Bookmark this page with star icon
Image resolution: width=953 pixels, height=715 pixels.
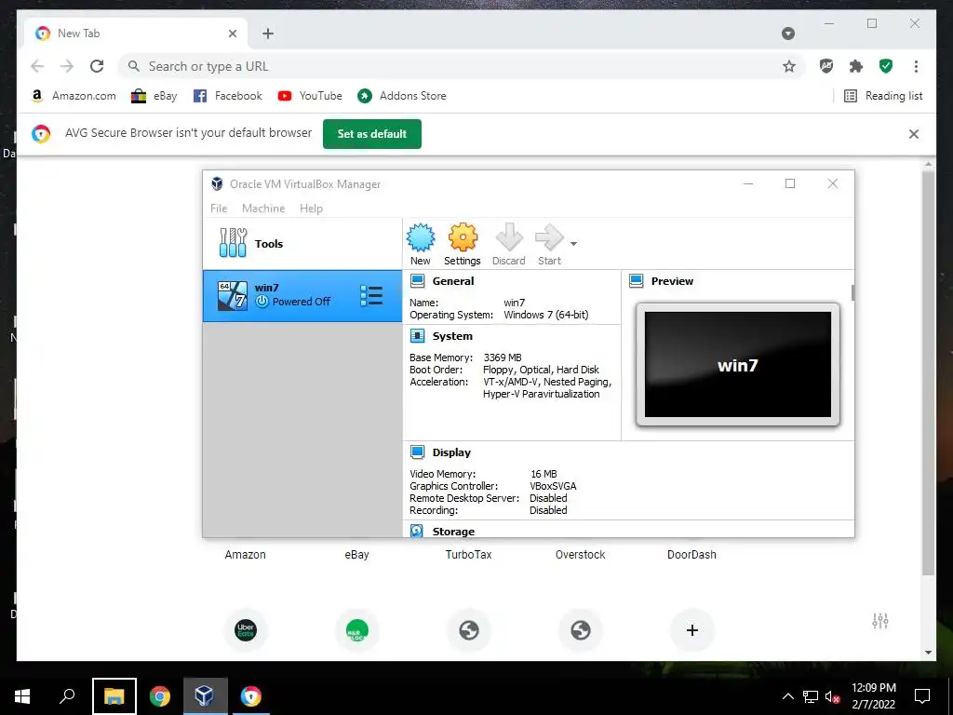coord(789,66)
